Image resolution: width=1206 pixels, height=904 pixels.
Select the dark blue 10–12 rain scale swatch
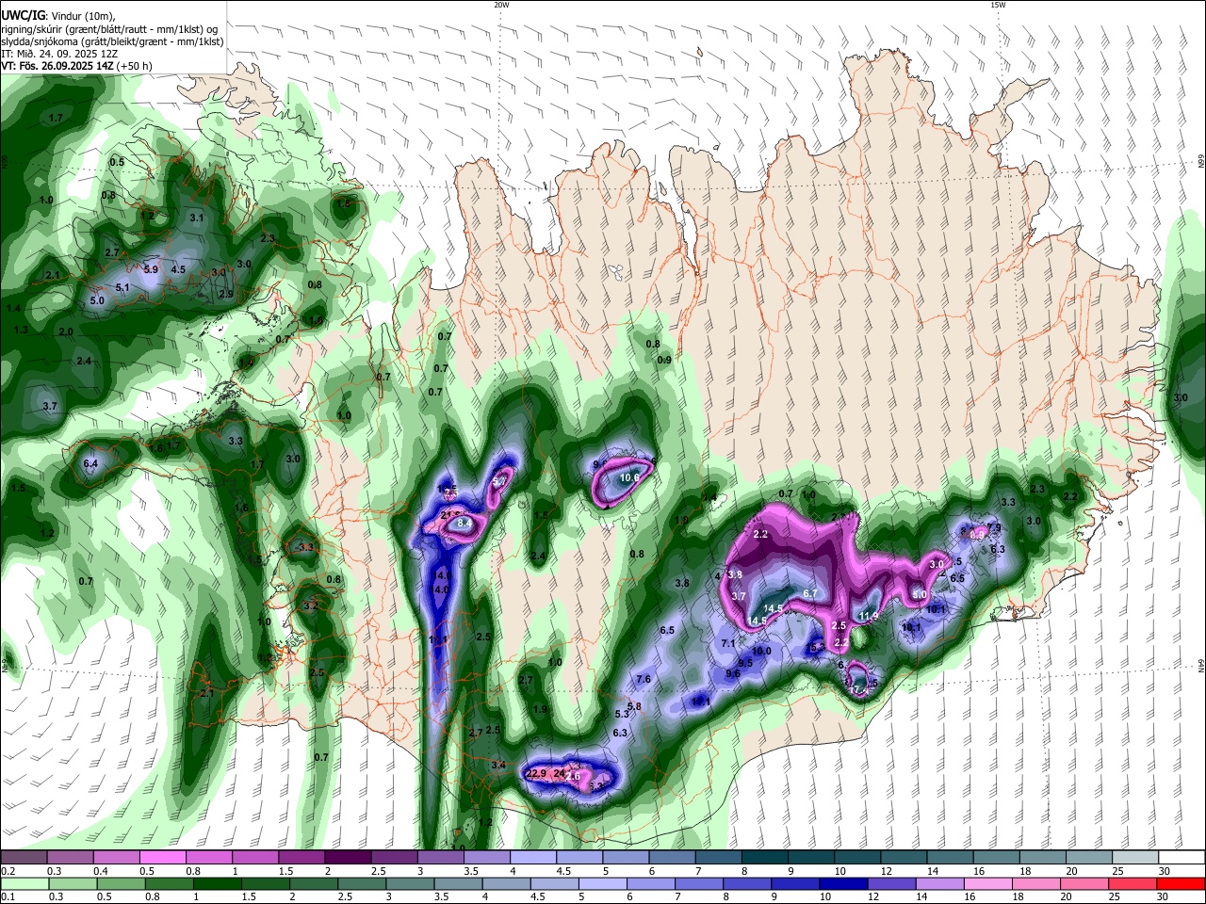click(x=843, y=884)
